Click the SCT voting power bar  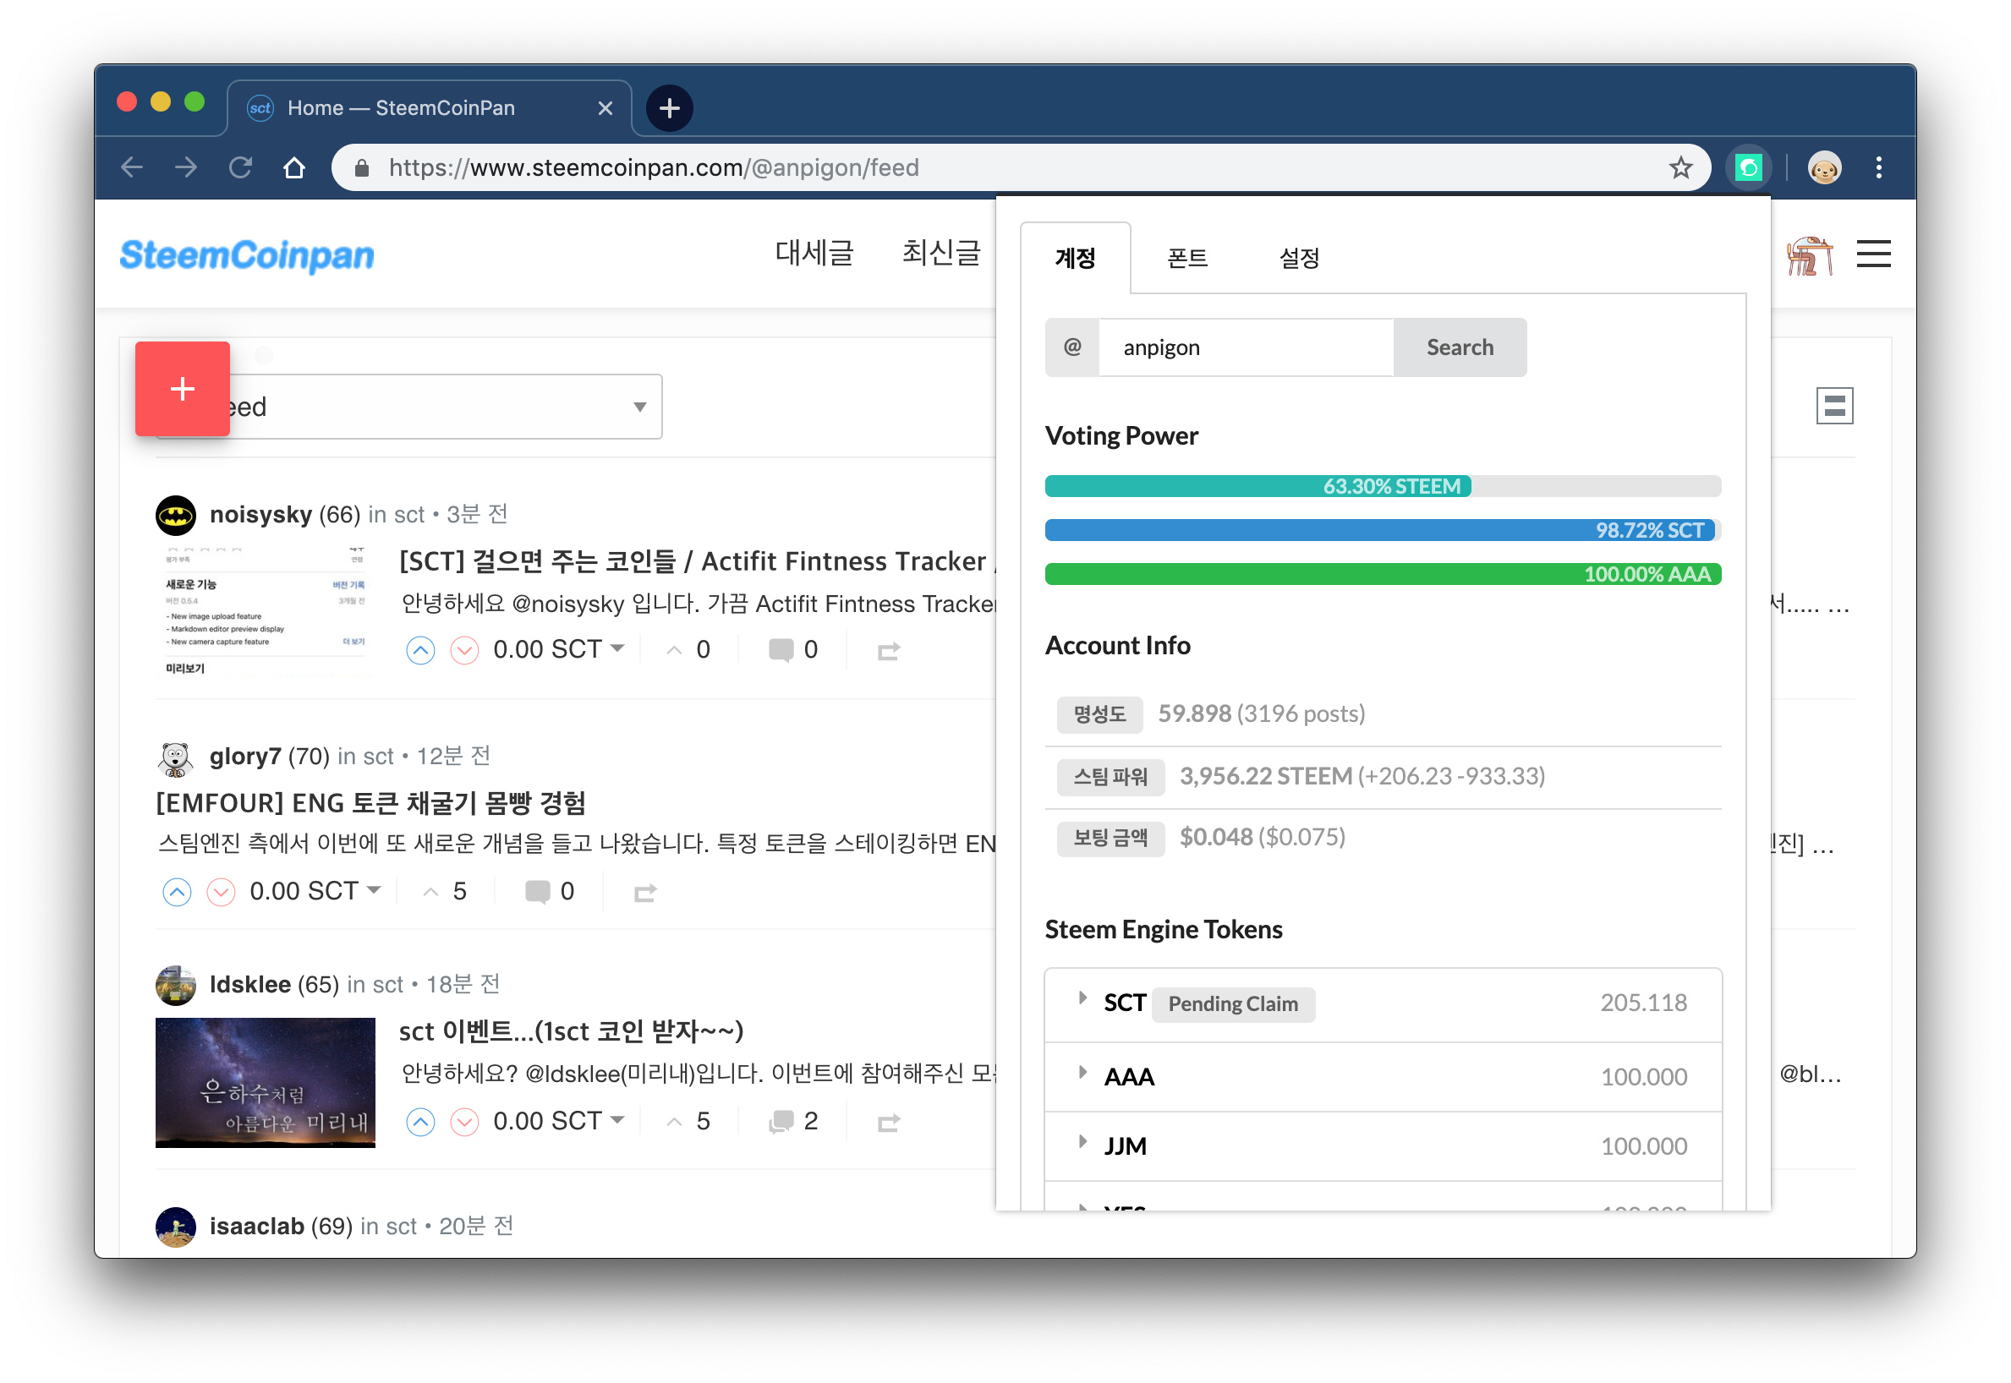pyautogui.click(x=1383, y=531)
